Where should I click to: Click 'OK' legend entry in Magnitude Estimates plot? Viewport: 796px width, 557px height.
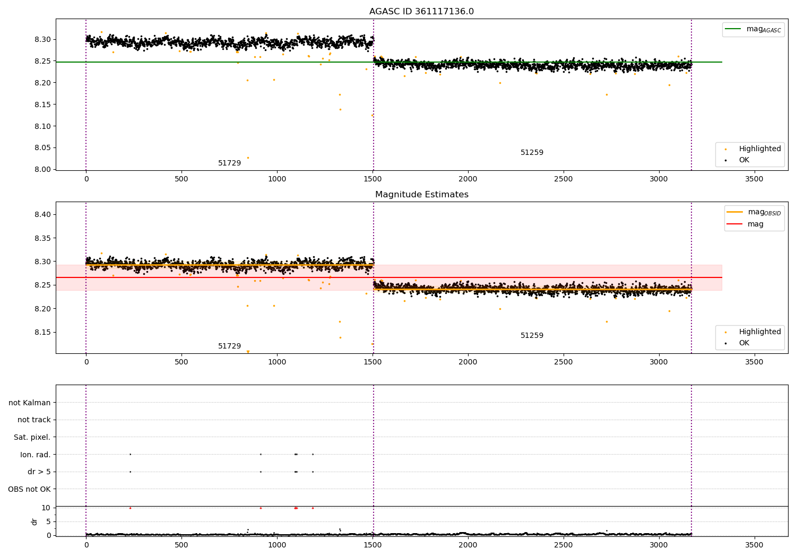point(744,343)
